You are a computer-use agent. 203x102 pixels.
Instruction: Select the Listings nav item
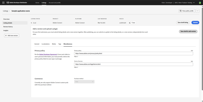44,3
